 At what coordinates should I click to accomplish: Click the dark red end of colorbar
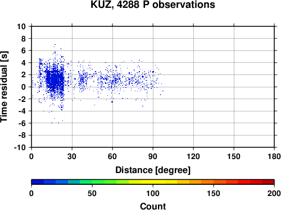pyautogui.click(x=268, y=182)
